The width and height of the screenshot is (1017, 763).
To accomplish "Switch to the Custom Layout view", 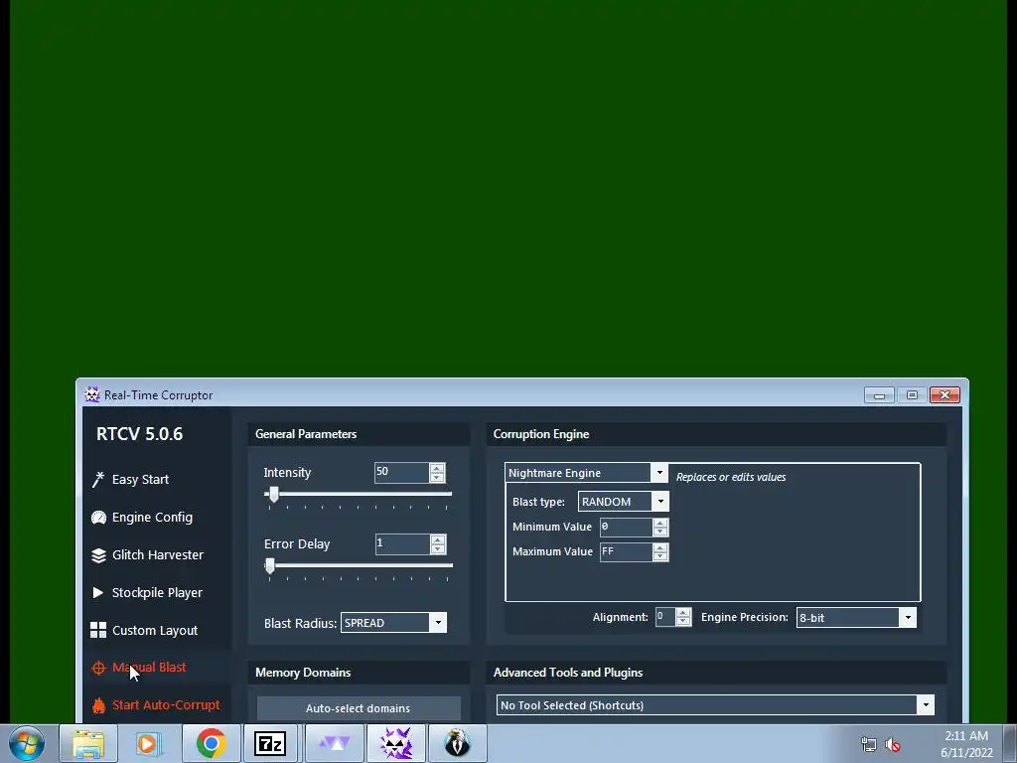I will pyautogui.click(x=154, y=630).
